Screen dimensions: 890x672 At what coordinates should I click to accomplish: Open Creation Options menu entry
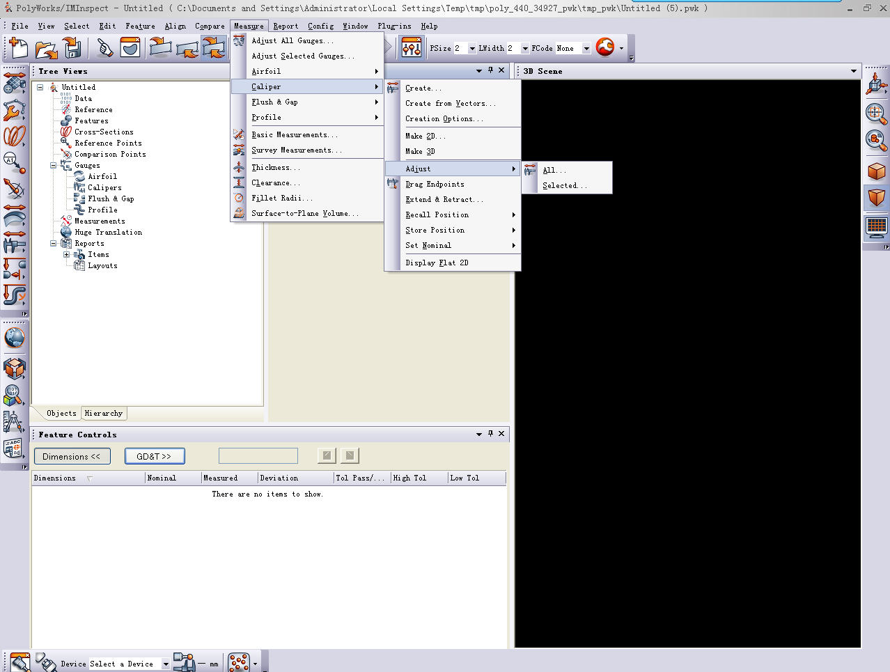453,118
